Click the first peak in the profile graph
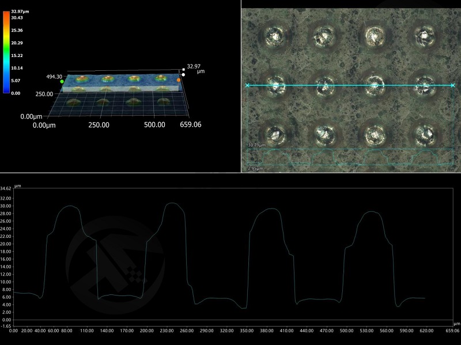The image size is (461, 345). point(69,206)
